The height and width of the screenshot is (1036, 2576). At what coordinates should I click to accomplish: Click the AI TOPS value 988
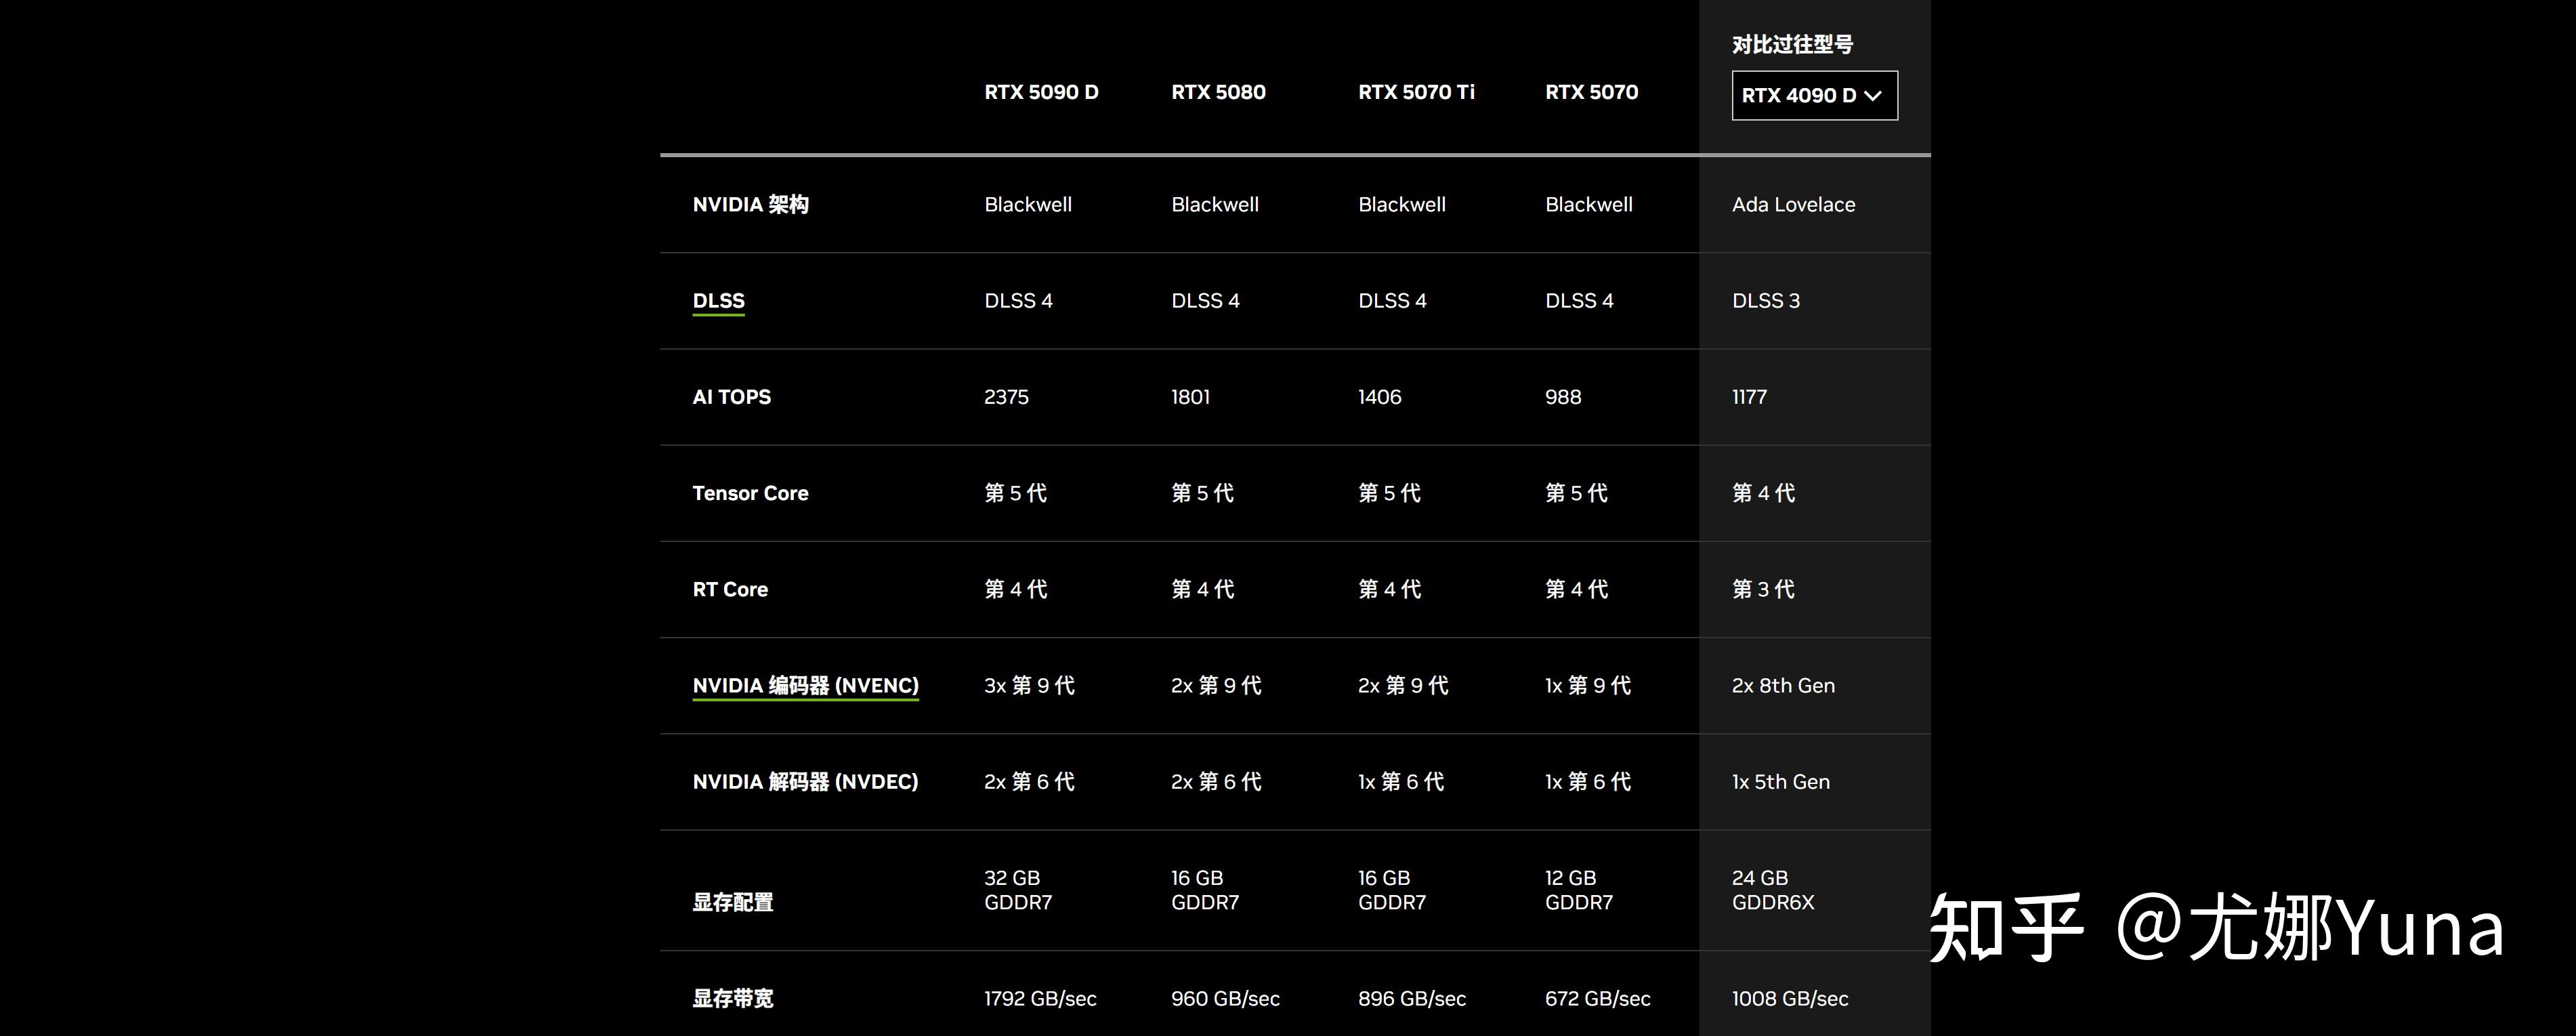point(1563,397)
